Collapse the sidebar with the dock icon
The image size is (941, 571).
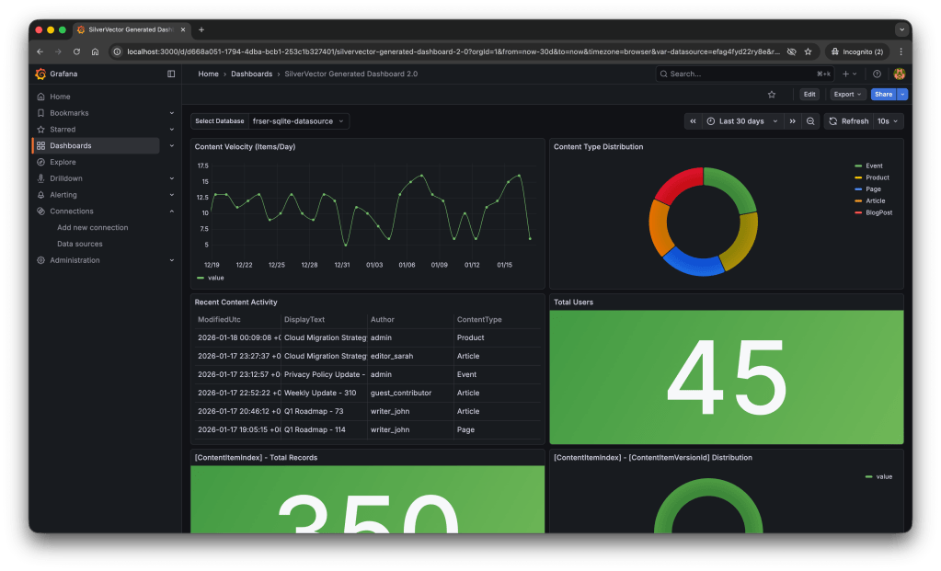point(171,74)
